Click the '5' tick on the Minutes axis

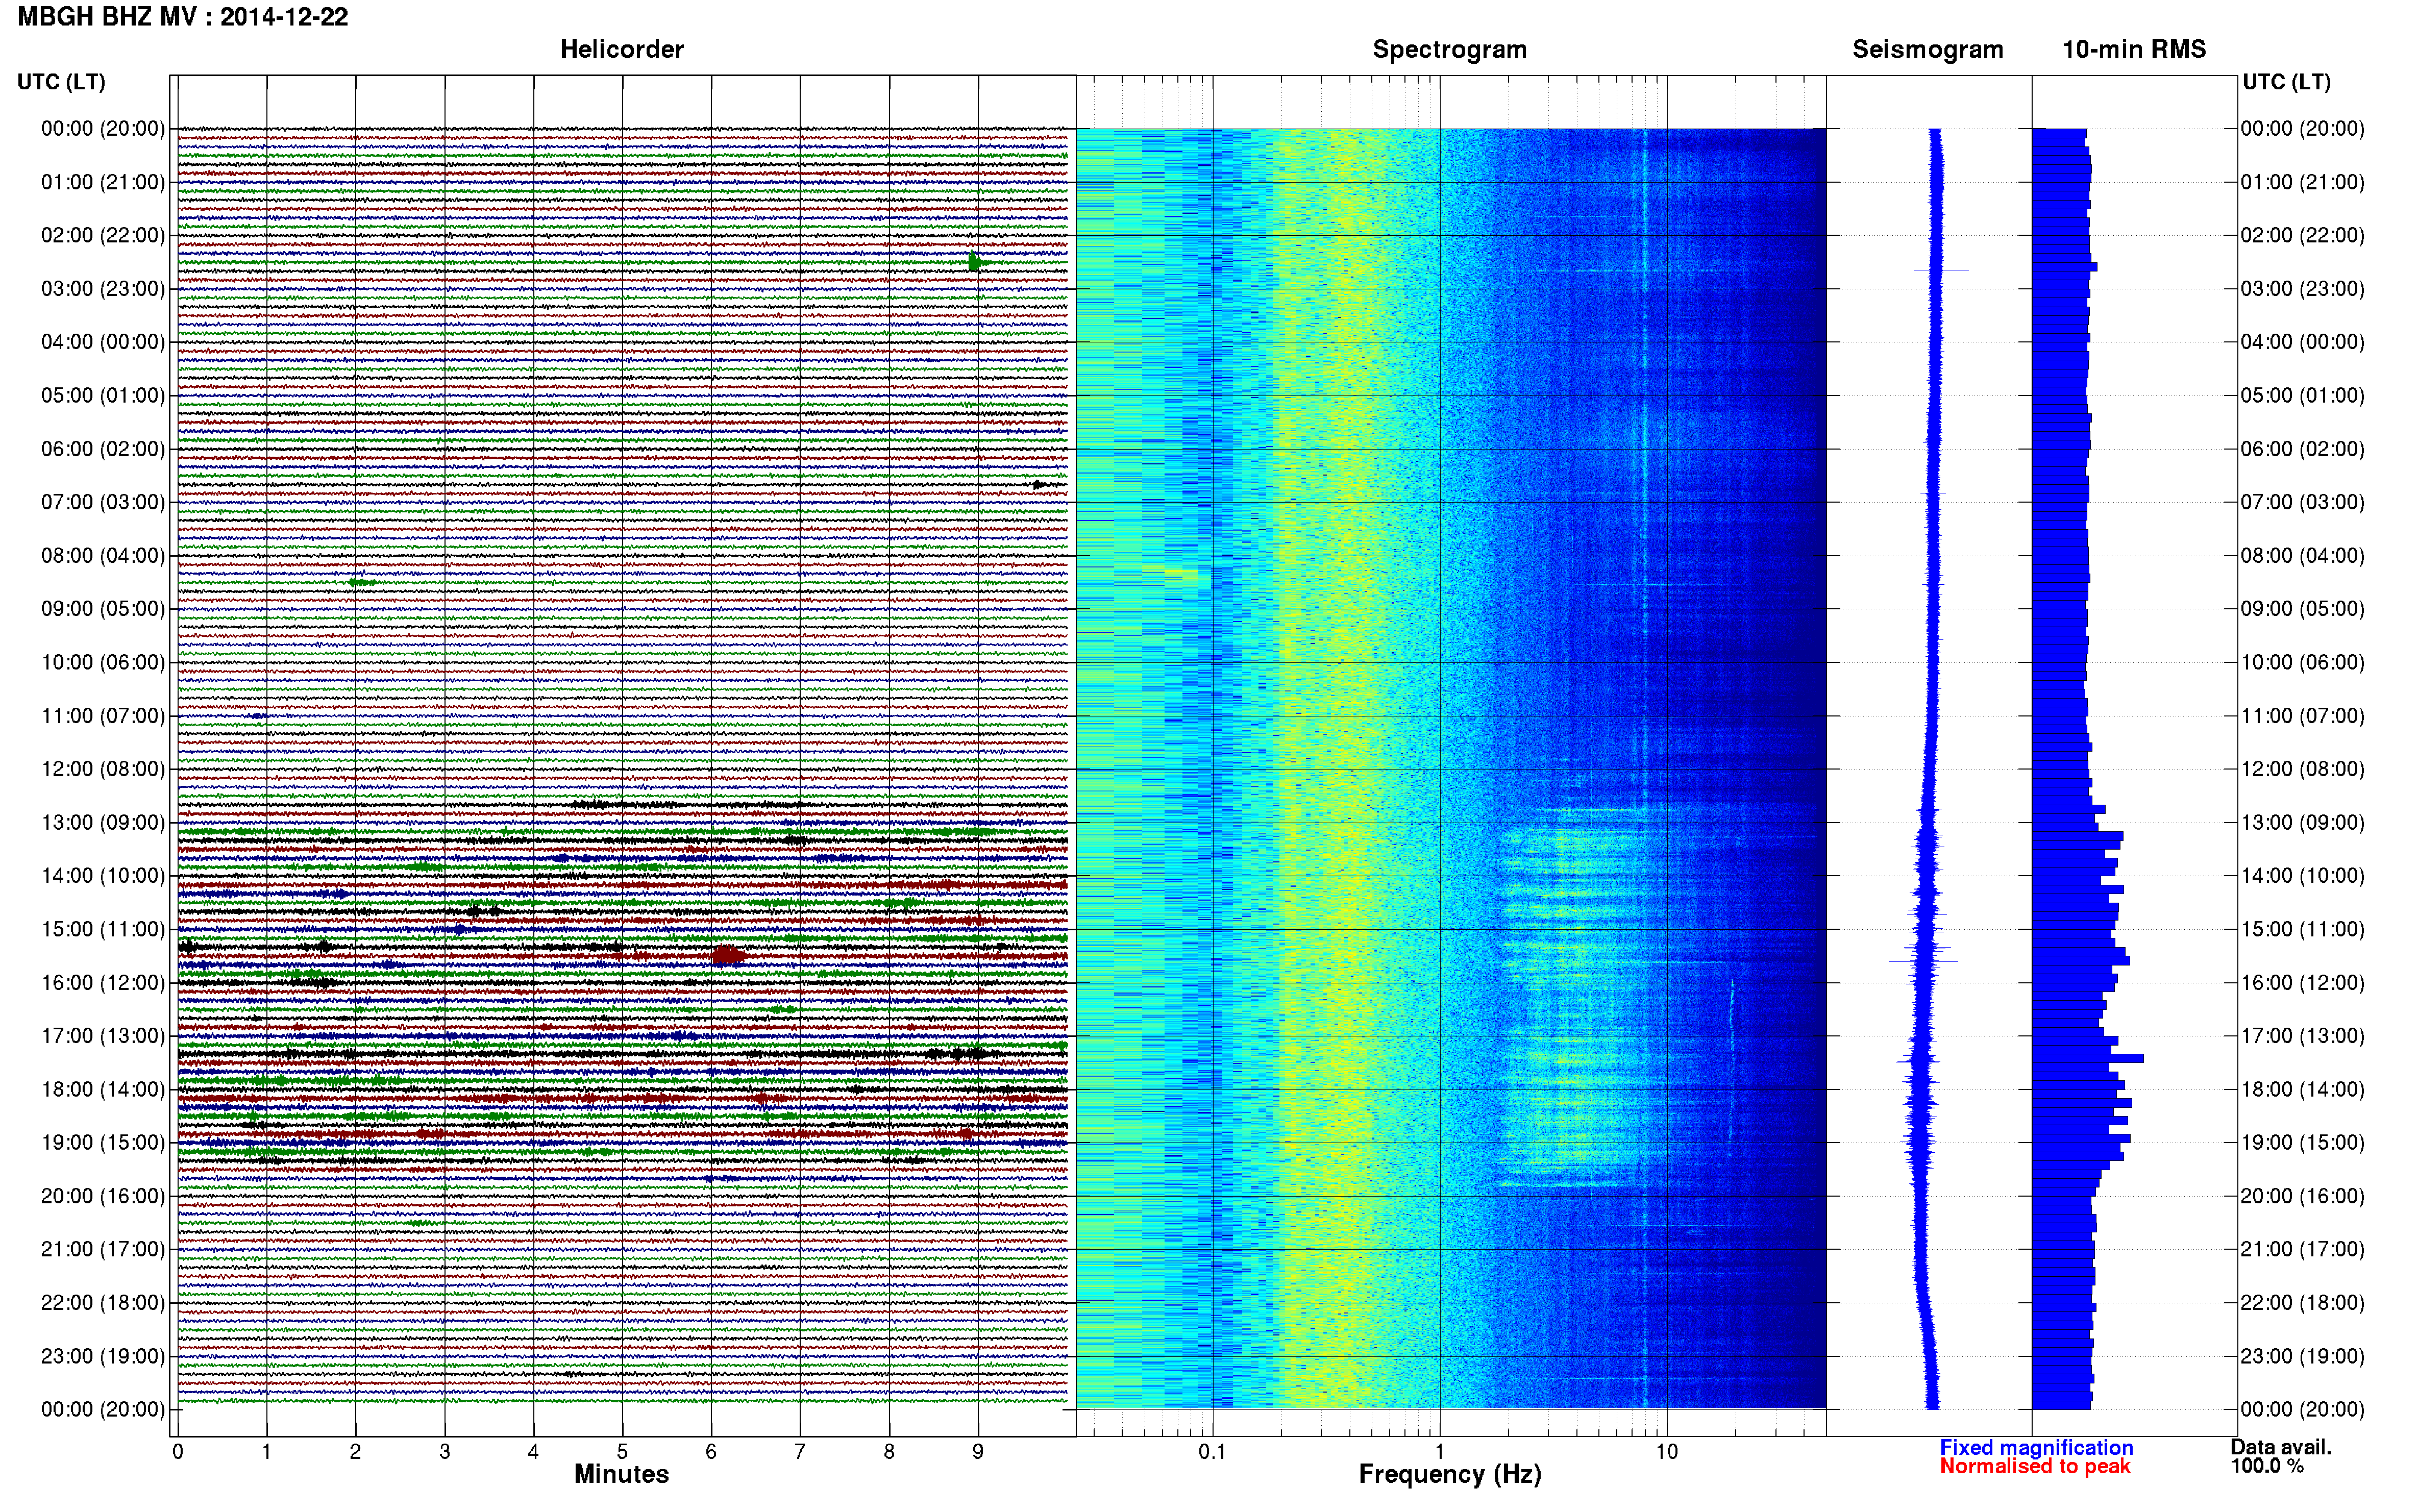(622, 1452)
